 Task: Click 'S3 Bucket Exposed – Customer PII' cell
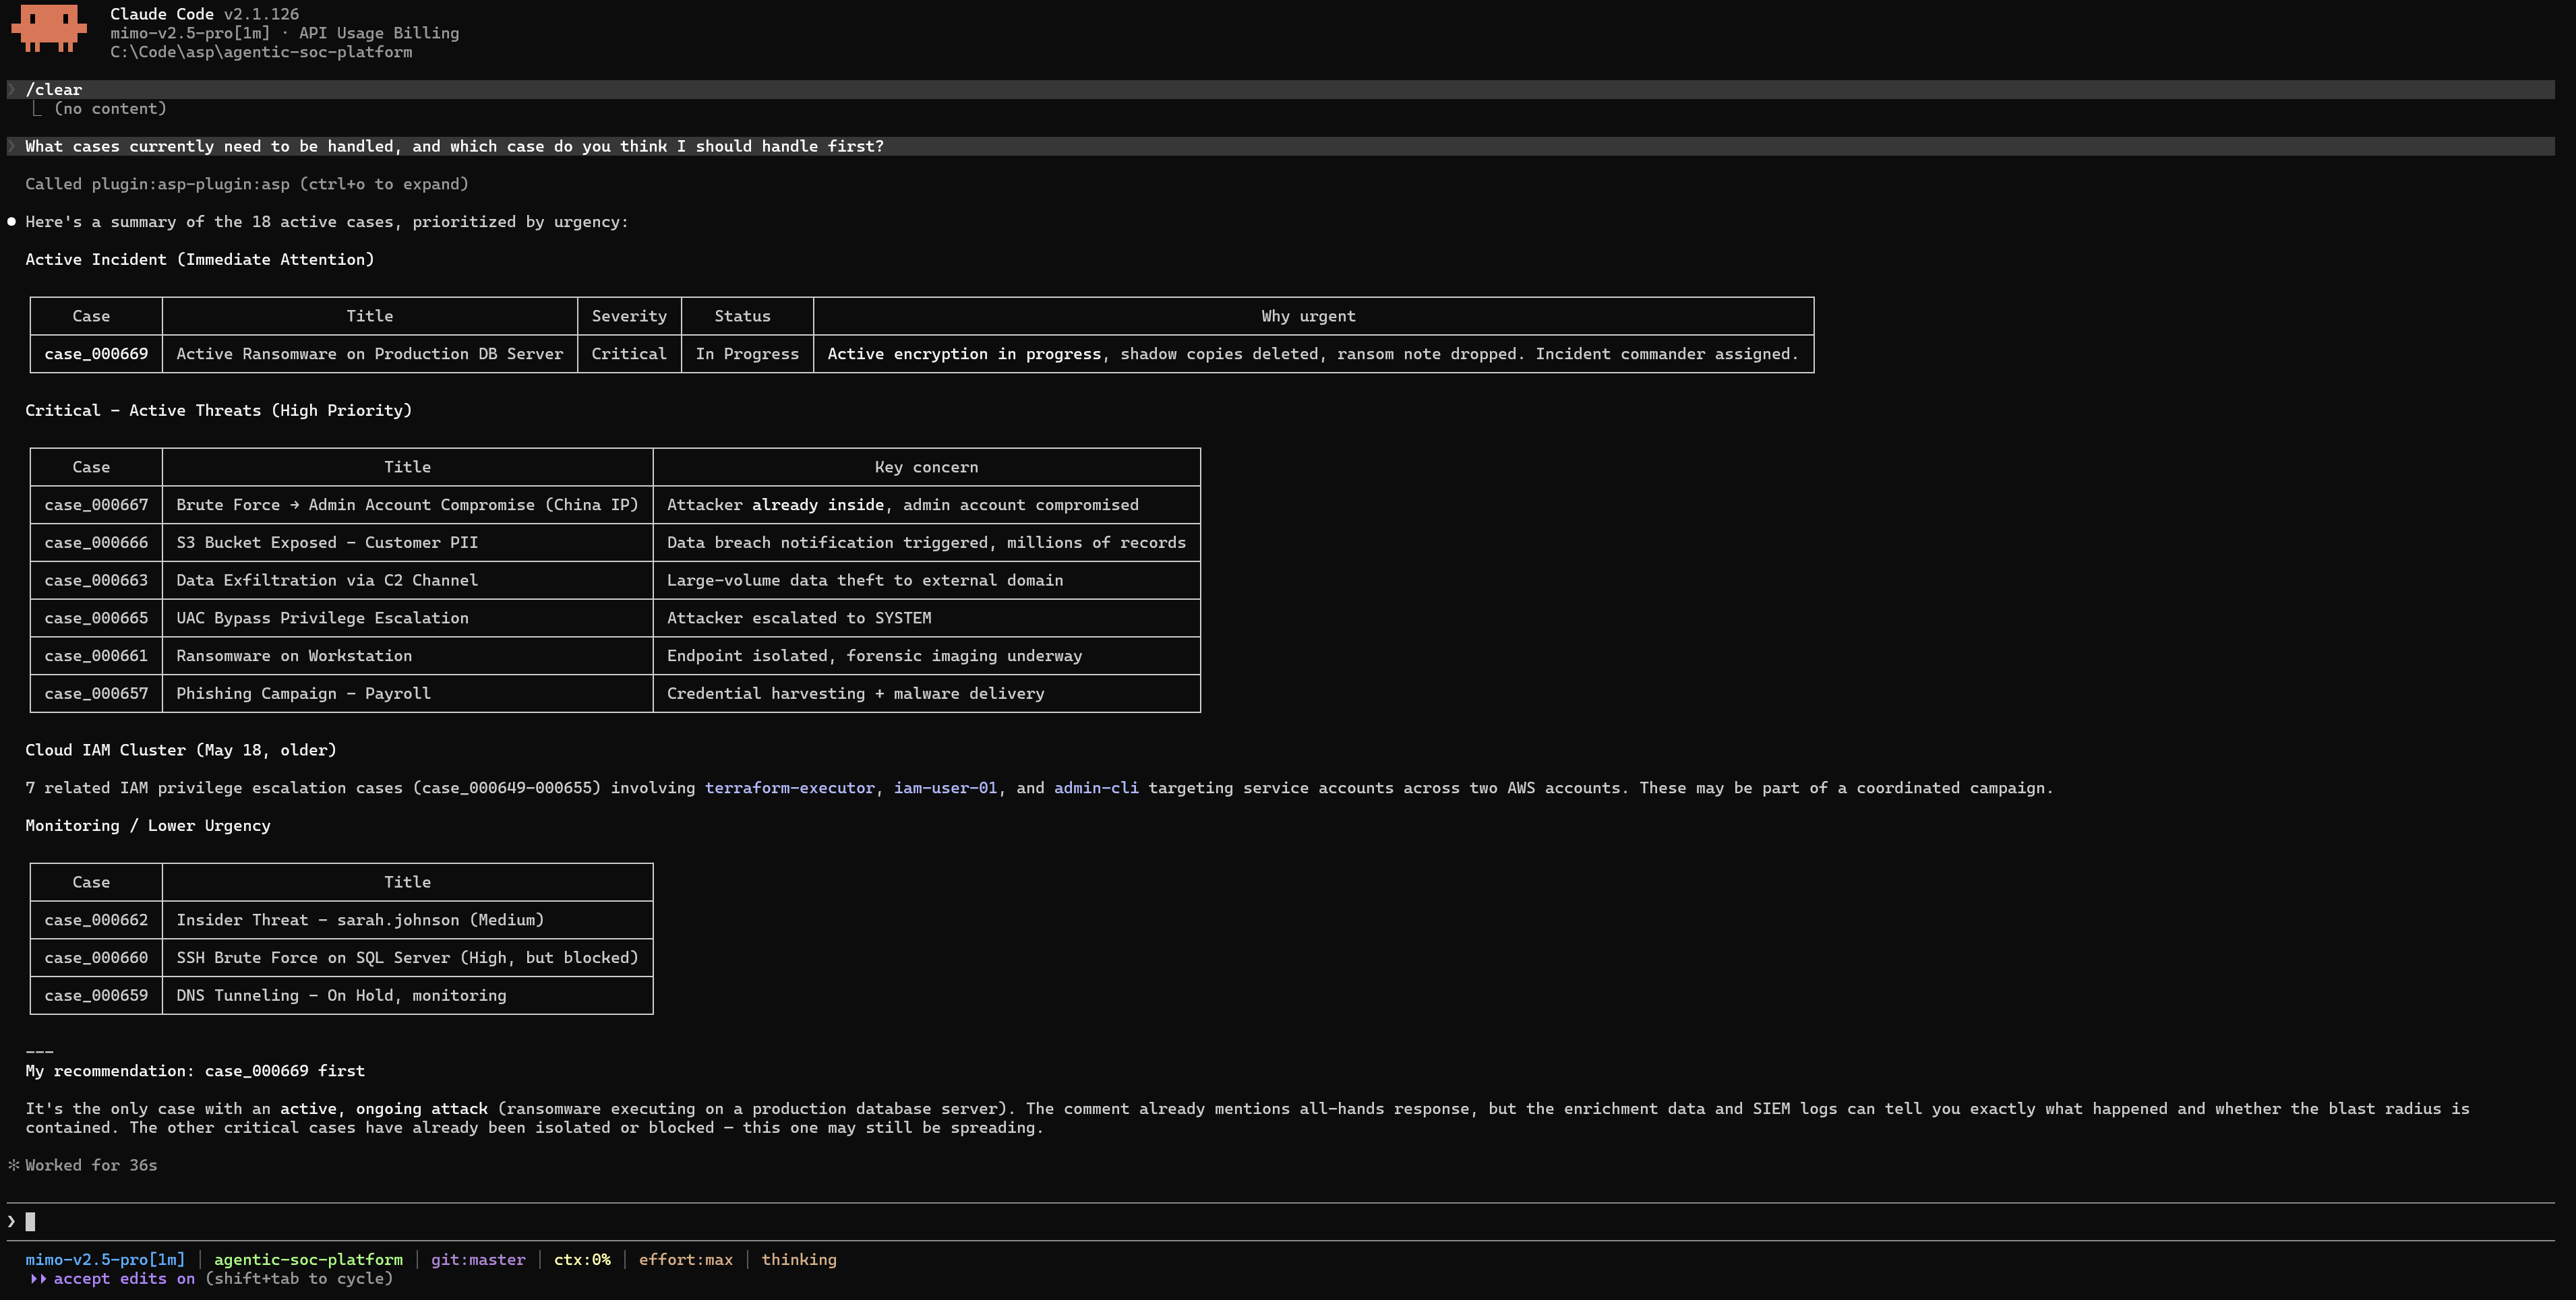(x=407, y=543)
